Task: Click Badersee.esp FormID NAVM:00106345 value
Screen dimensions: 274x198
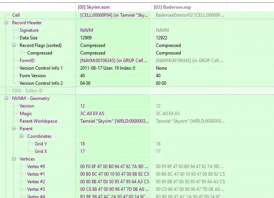Action: [x=190, y=61]
